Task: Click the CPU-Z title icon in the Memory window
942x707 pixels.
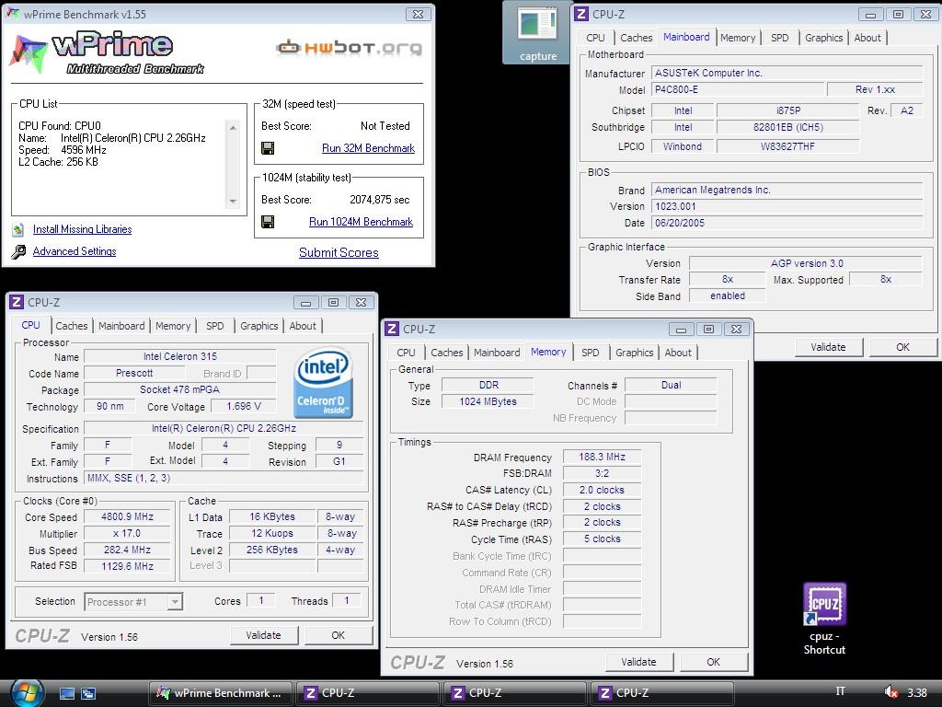Action: pos(392,329)
